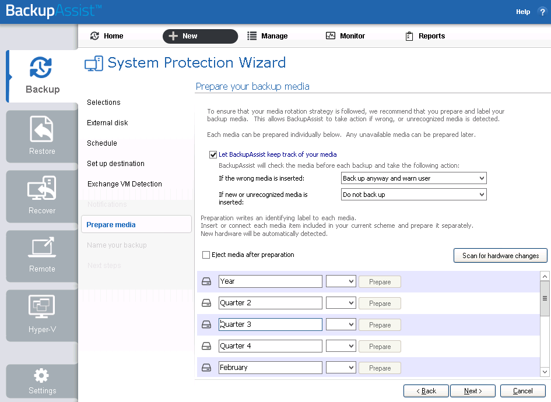551x402 pixels.
Task: Click the Monitor activity icon
Action: [331, 36]
